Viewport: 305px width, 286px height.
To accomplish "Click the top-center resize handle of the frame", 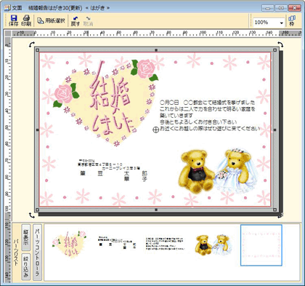I will (156, 50).
